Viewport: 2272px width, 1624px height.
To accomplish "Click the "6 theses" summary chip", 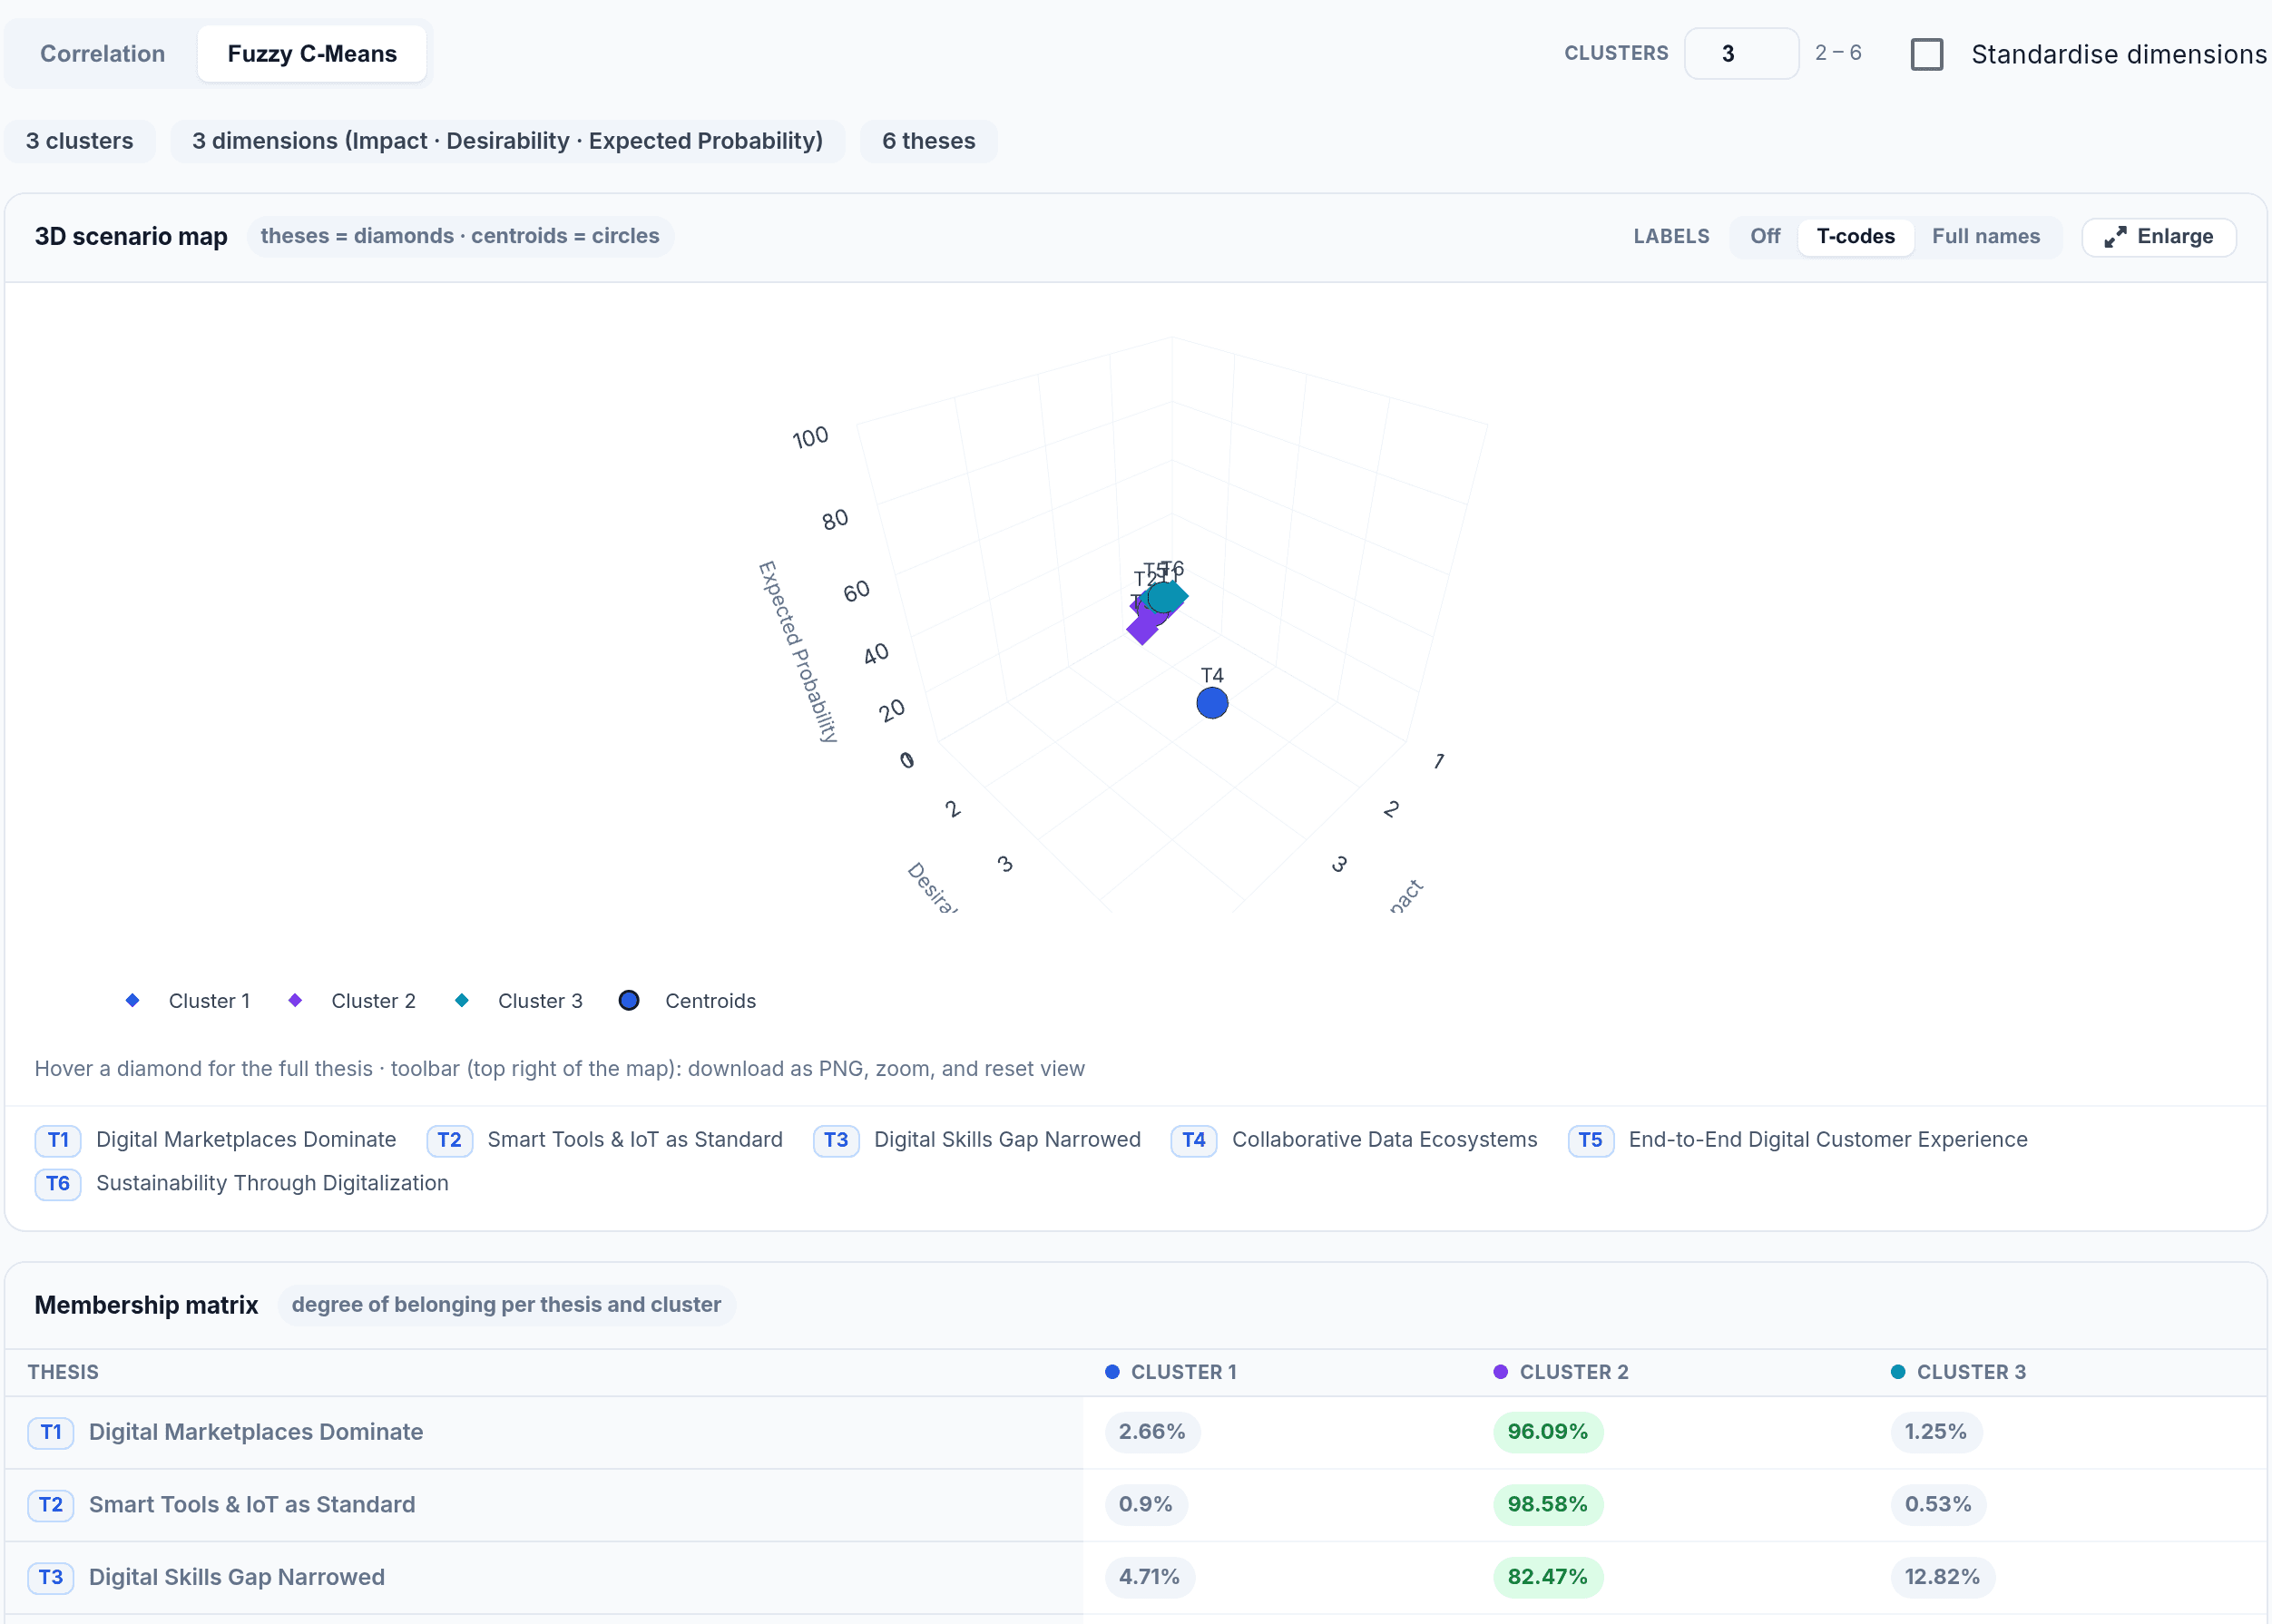I will point(929,141).
